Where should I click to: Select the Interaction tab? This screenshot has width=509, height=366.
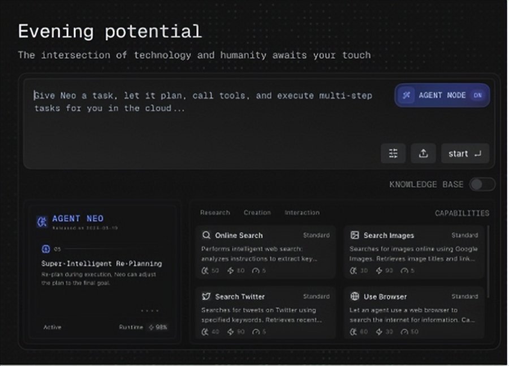pos(302,212)
